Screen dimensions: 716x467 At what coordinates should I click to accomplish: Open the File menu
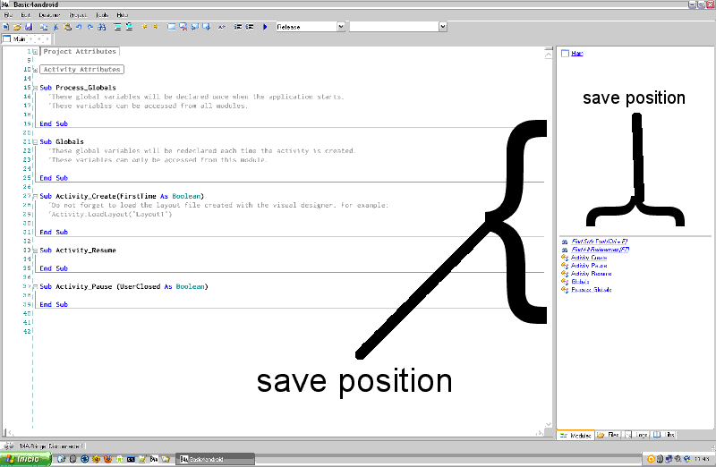pyautogui.click(x=8, y=14)
